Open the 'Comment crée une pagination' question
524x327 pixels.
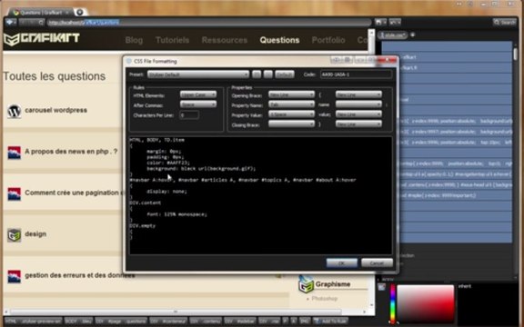click(74, 193)
